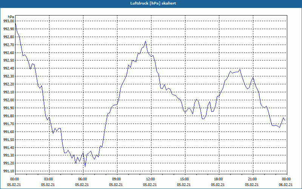Click the pressure peak near 11:30
The height and width of the screenshot is (189, 302).
tap(145, 41)
